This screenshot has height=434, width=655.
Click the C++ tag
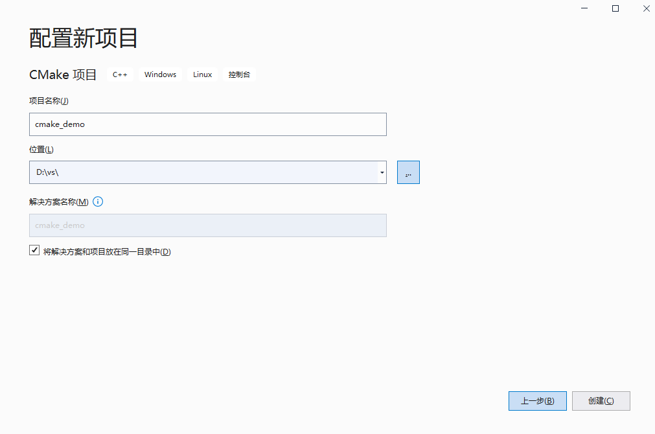[120, 74]
